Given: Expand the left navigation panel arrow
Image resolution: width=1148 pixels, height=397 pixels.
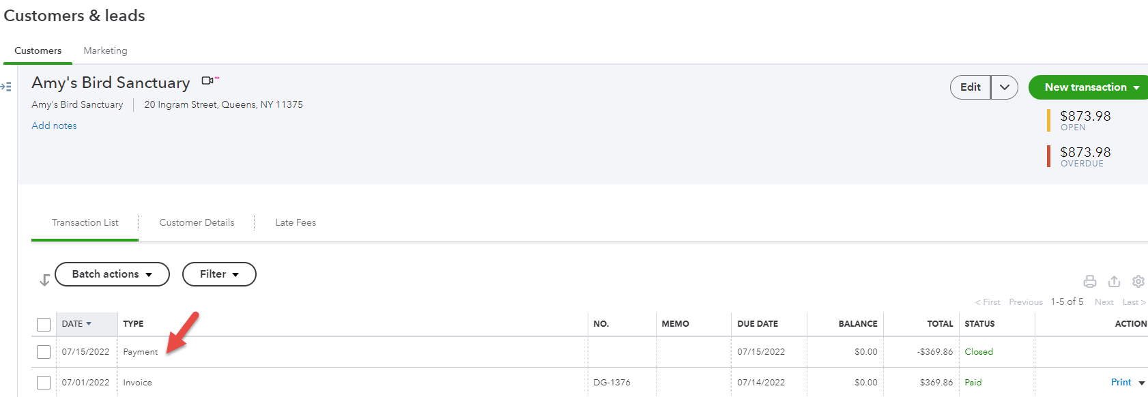Looking at the screenshot, I should tap(6, 87).
